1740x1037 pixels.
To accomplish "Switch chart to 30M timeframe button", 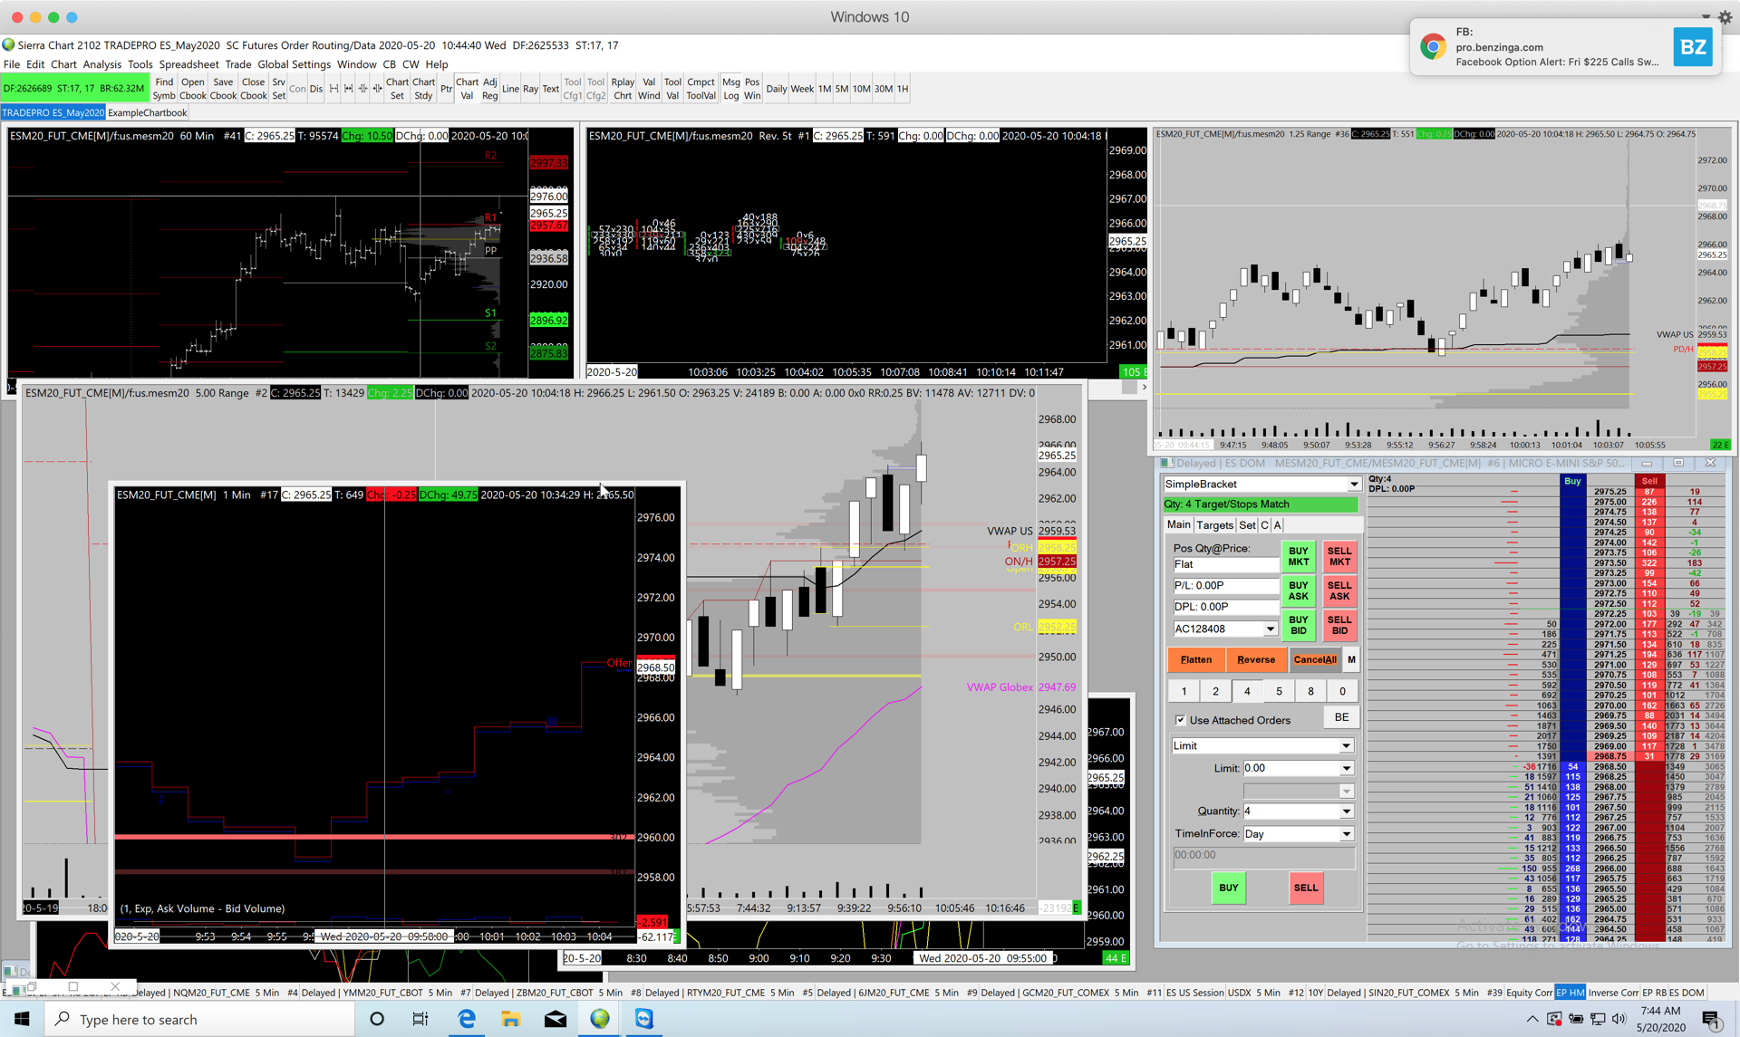I will click(883, 89).
